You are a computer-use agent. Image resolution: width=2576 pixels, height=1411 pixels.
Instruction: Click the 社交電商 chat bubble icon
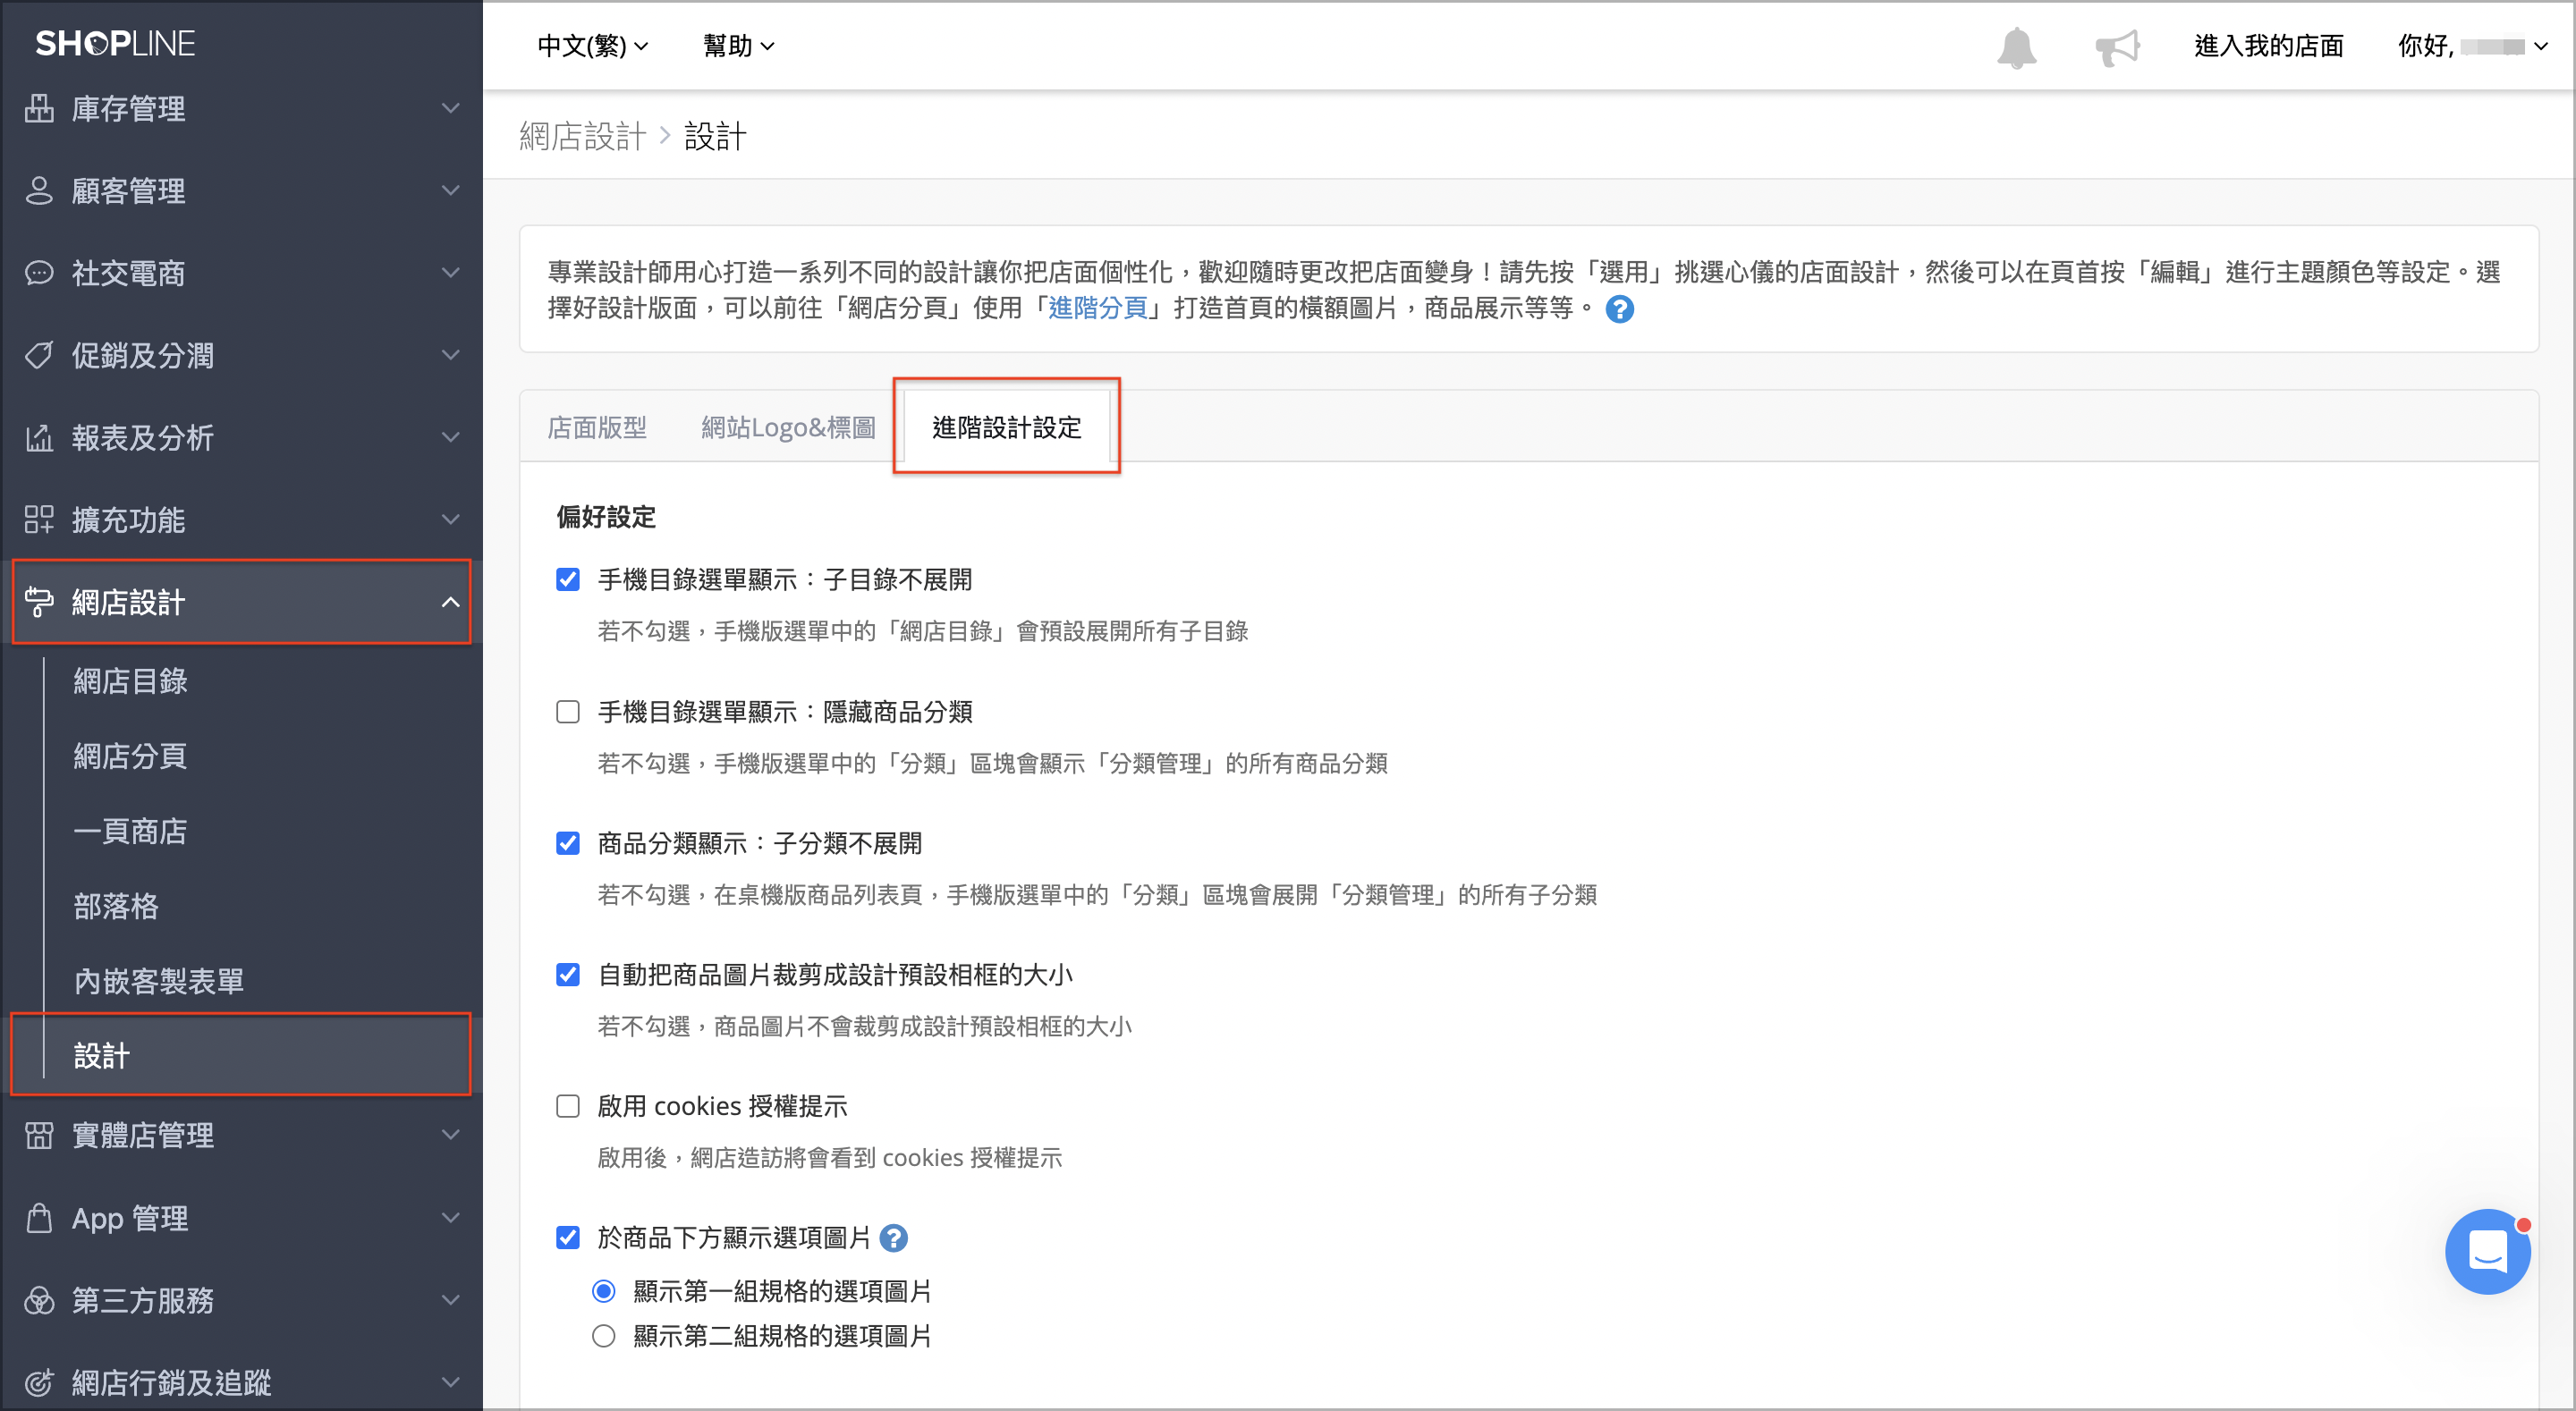point(39,272)
